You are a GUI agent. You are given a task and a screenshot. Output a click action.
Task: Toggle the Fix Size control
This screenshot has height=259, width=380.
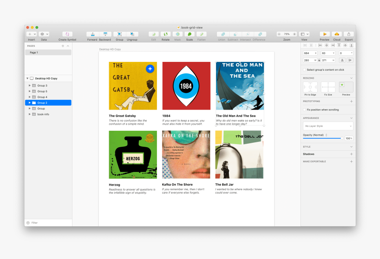(x=328, y=87)
